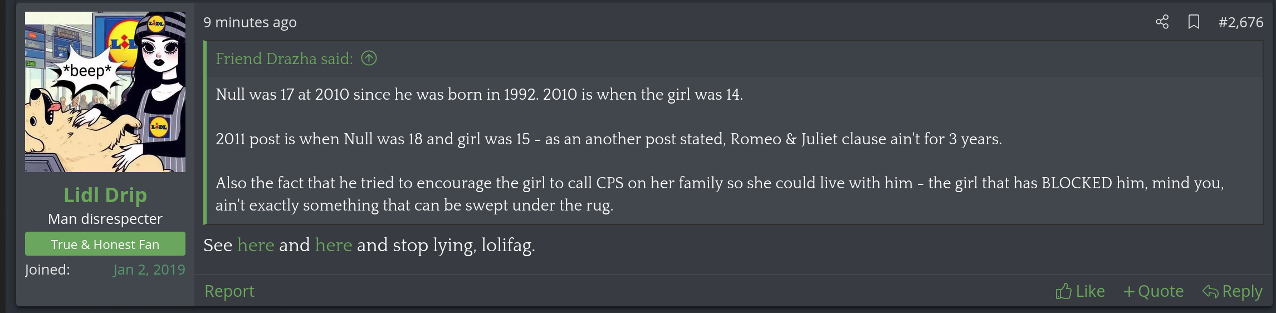This screenshot has width=1276, height=313.
Task: Report this post
Action: [229, 291]
